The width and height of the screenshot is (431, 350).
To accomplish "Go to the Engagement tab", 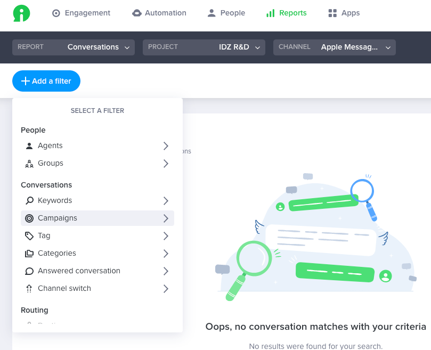I will click(82, 13).
